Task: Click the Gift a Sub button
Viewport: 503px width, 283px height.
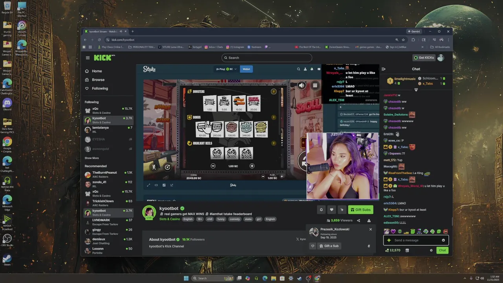Action: (x=329, y=246)
